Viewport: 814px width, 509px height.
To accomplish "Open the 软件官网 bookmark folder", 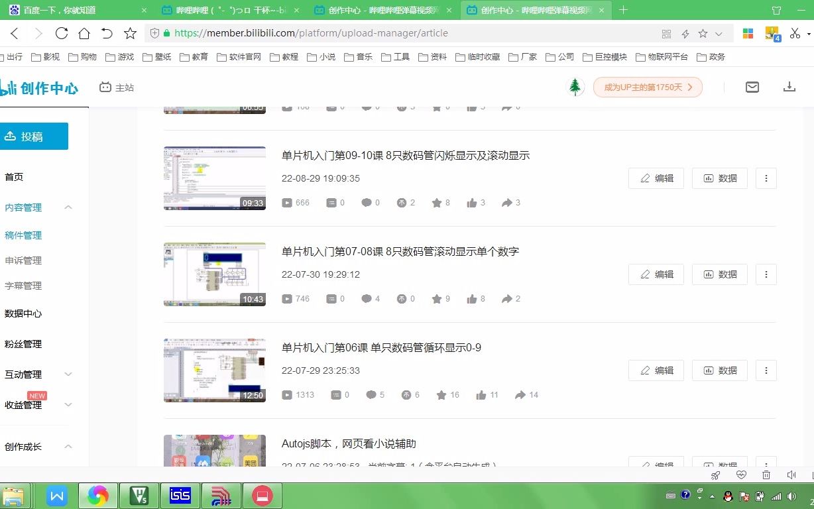I will pos(239,57).
